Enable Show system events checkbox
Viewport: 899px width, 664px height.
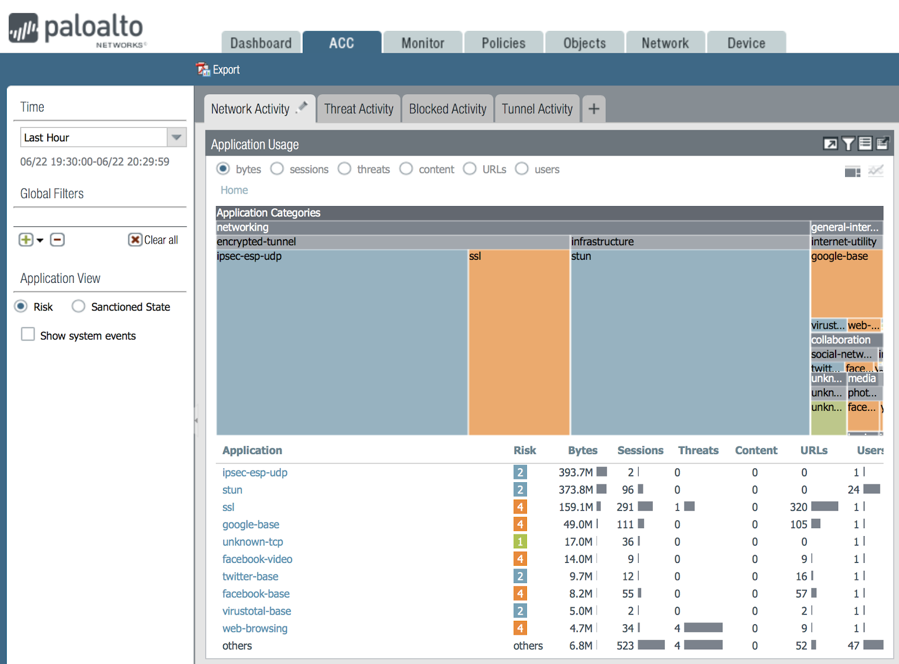28,335
